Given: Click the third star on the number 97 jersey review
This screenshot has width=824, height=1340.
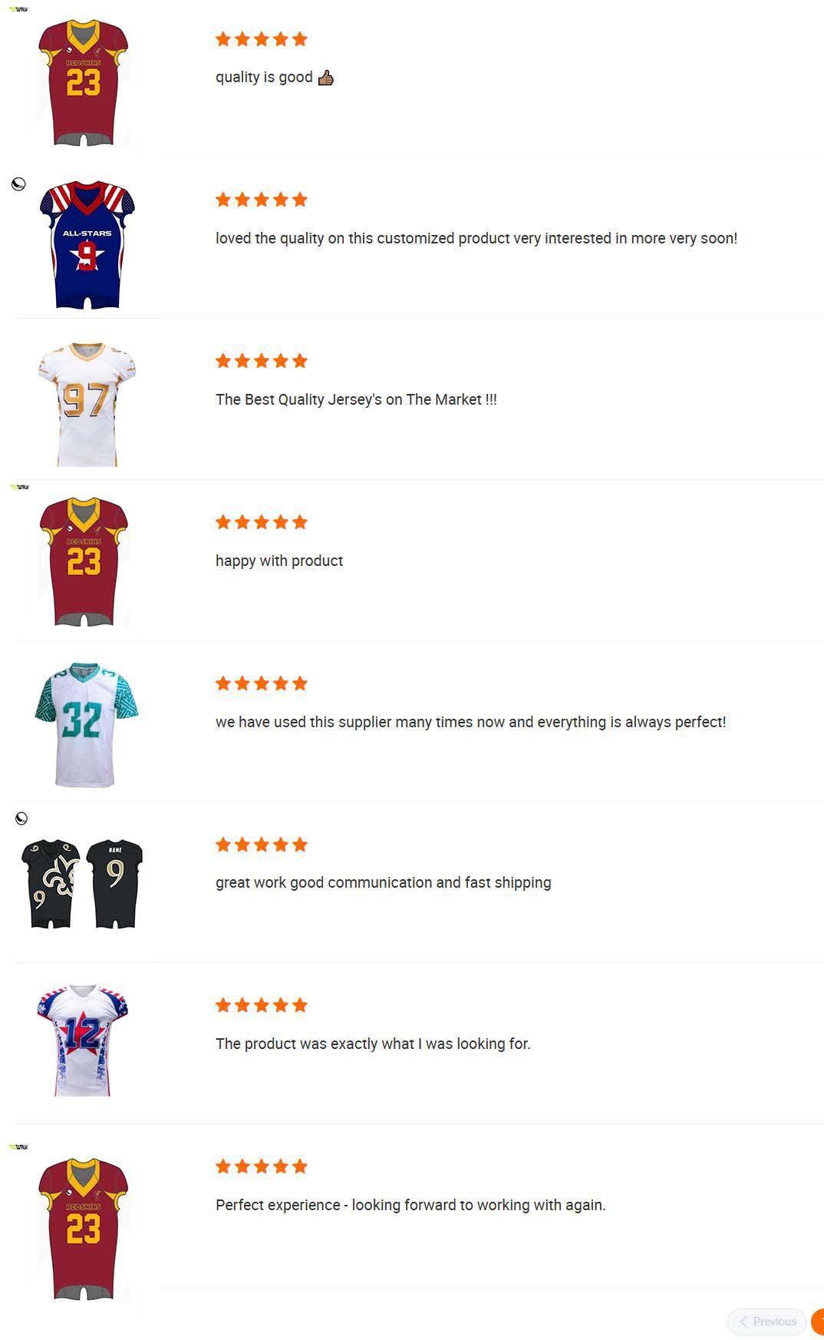Looking at the screenshot, I should 261,360.
